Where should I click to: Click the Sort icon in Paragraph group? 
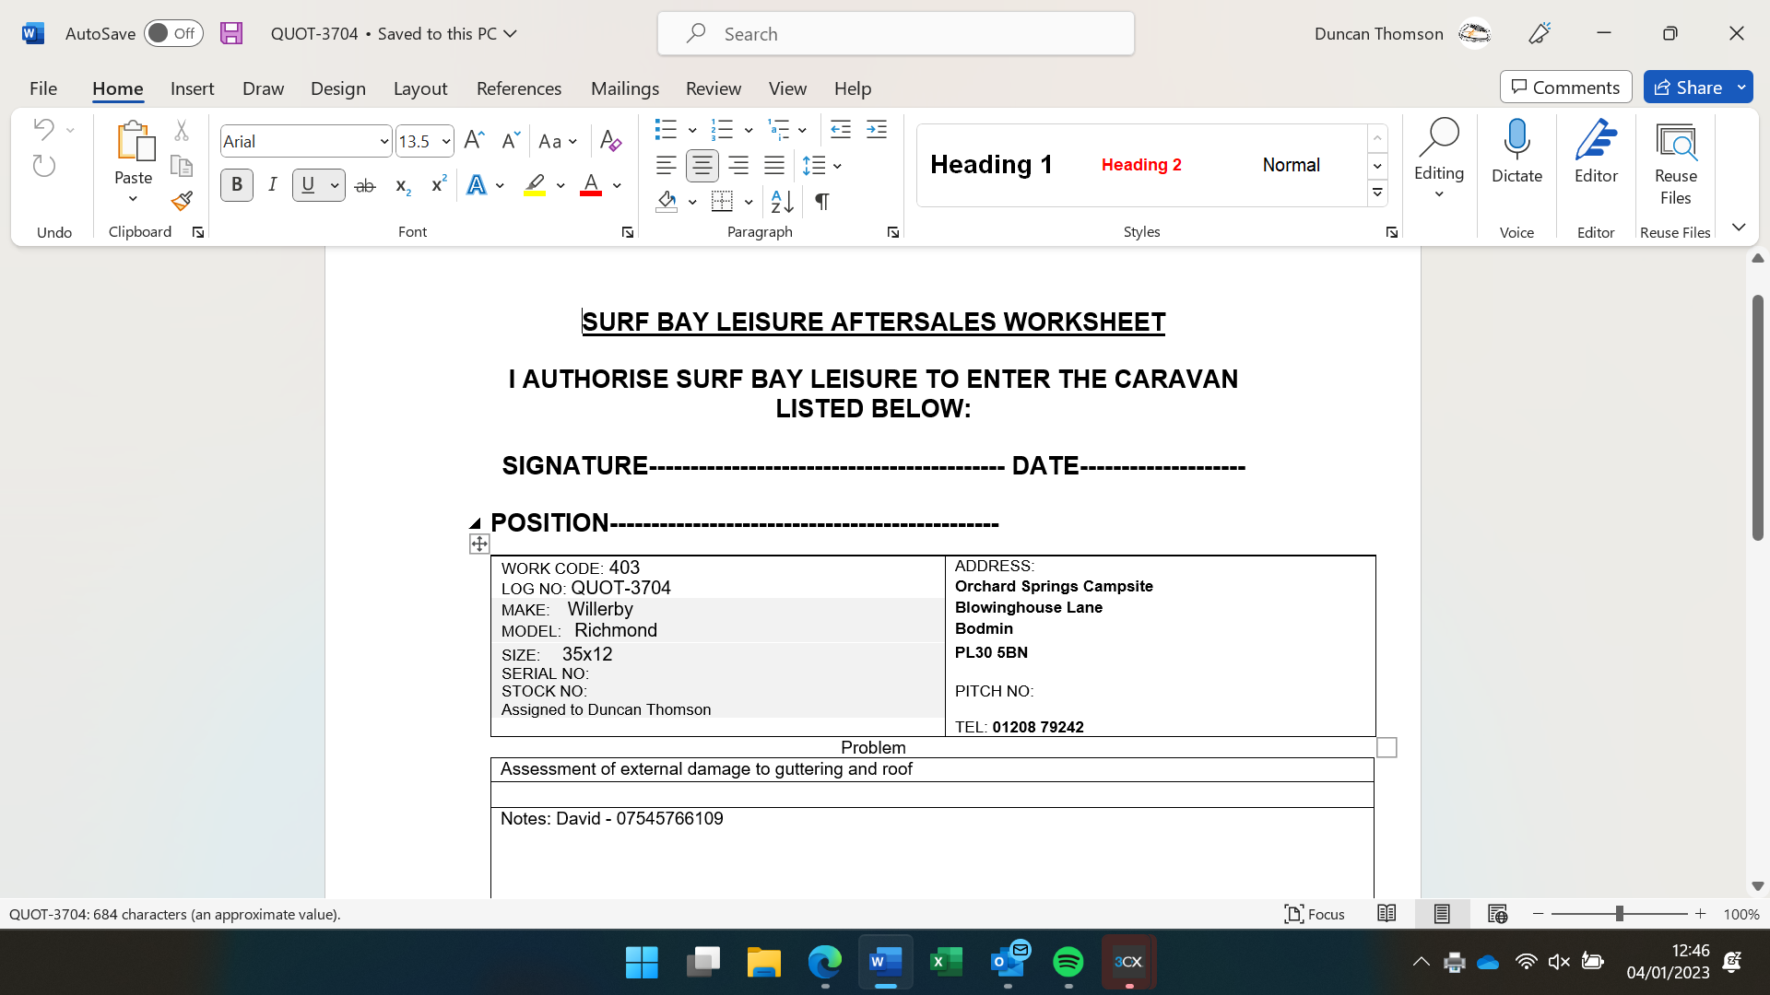click(782, 201)
